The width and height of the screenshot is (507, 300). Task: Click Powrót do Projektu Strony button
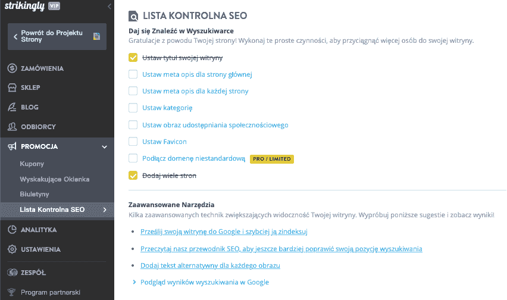pos(57,36)
